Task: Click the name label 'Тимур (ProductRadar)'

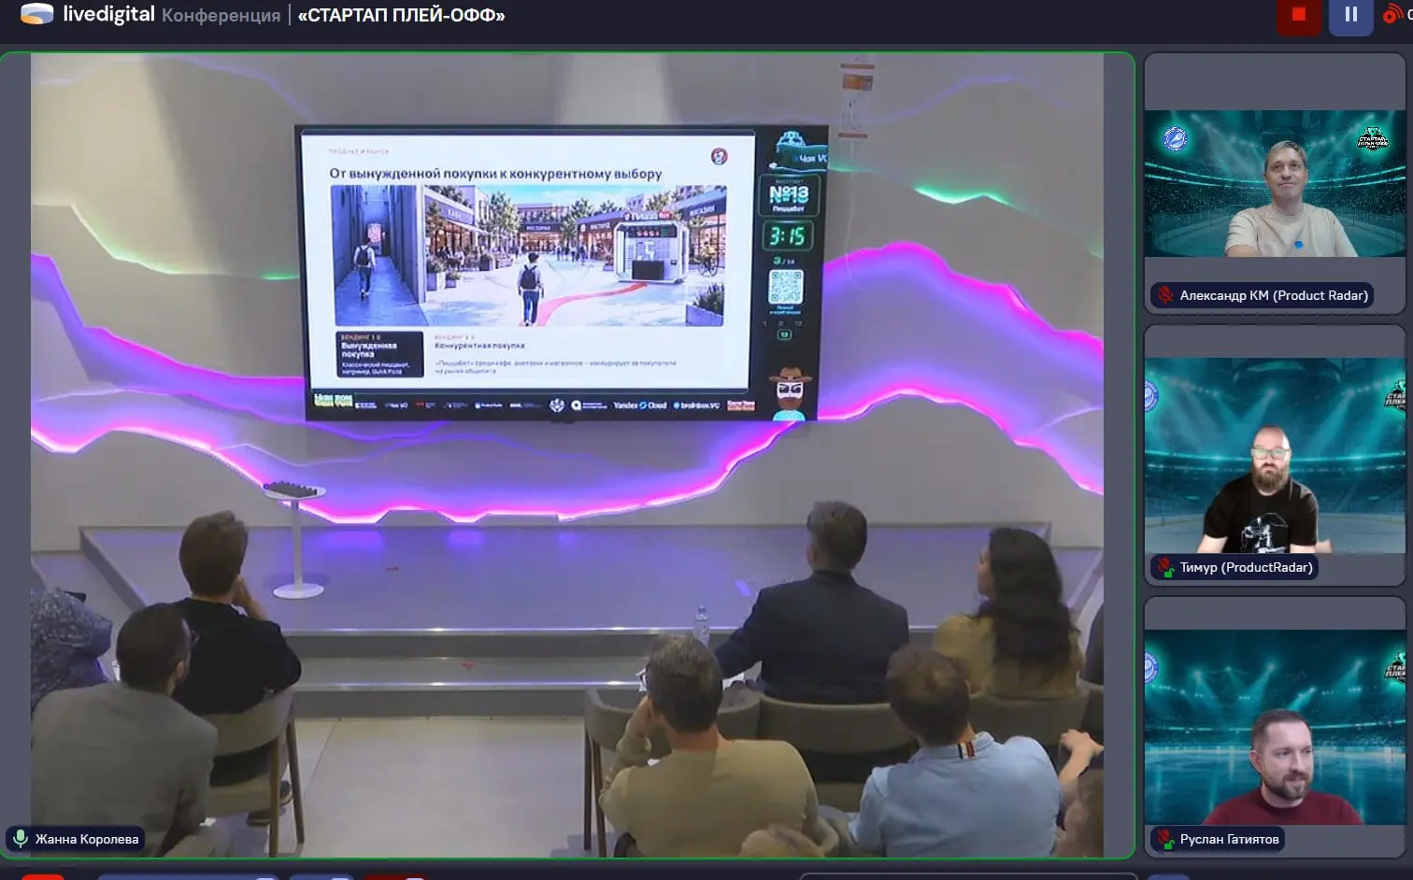Action: pyautogui.click(x=1246, y=567)
